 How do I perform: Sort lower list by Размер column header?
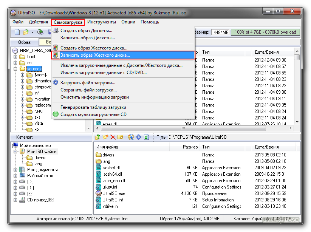point(184,147)
